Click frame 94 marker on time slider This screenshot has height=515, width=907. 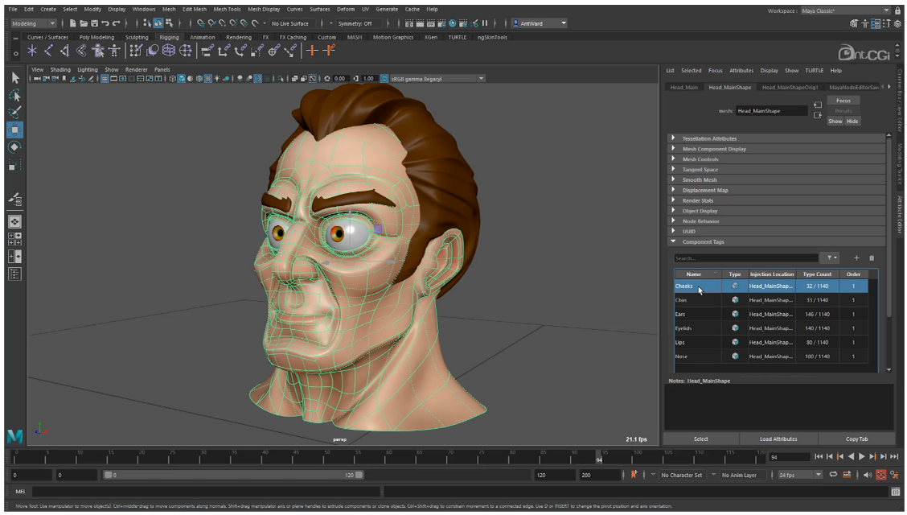pos(598,456)
